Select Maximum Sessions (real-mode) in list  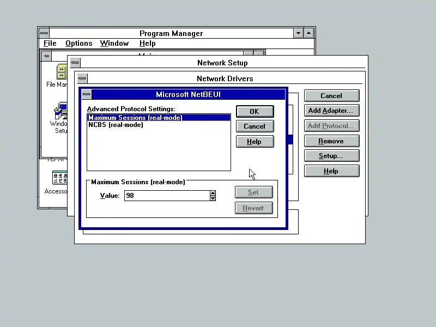click(159, 118)
